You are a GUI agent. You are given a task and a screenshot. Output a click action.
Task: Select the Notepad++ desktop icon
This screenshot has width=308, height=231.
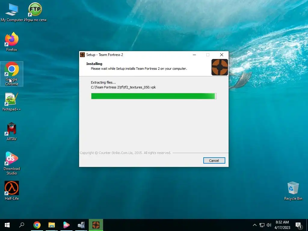click(12, 102)
